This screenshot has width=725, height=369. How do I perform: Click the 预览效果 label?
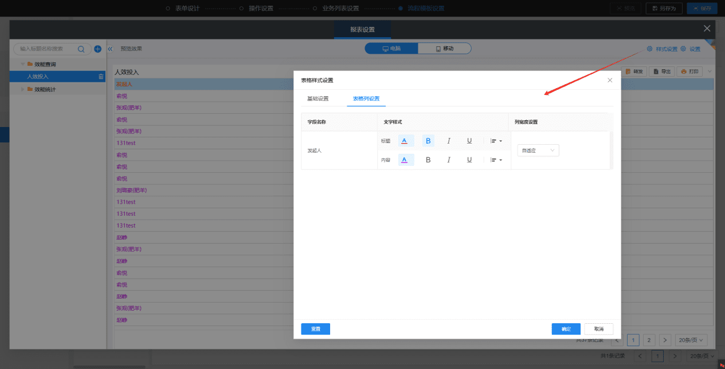click(x=131, y=49)
